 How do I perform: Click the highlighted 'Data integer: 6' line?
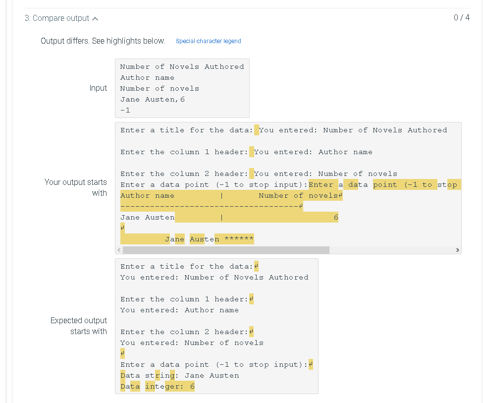point(156,386)
